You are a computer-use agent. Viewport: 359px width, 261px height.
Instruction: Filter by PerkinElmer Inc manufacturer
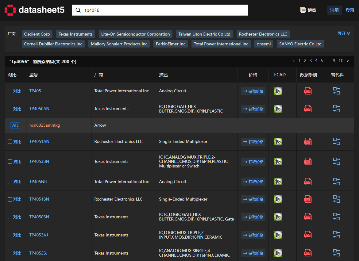point(171,44)
